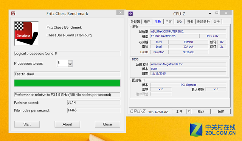Image resolution: width=242 pixels, height=141 pixels.
Task: Maximize the CPU-Z window
Action: [217, 13]
